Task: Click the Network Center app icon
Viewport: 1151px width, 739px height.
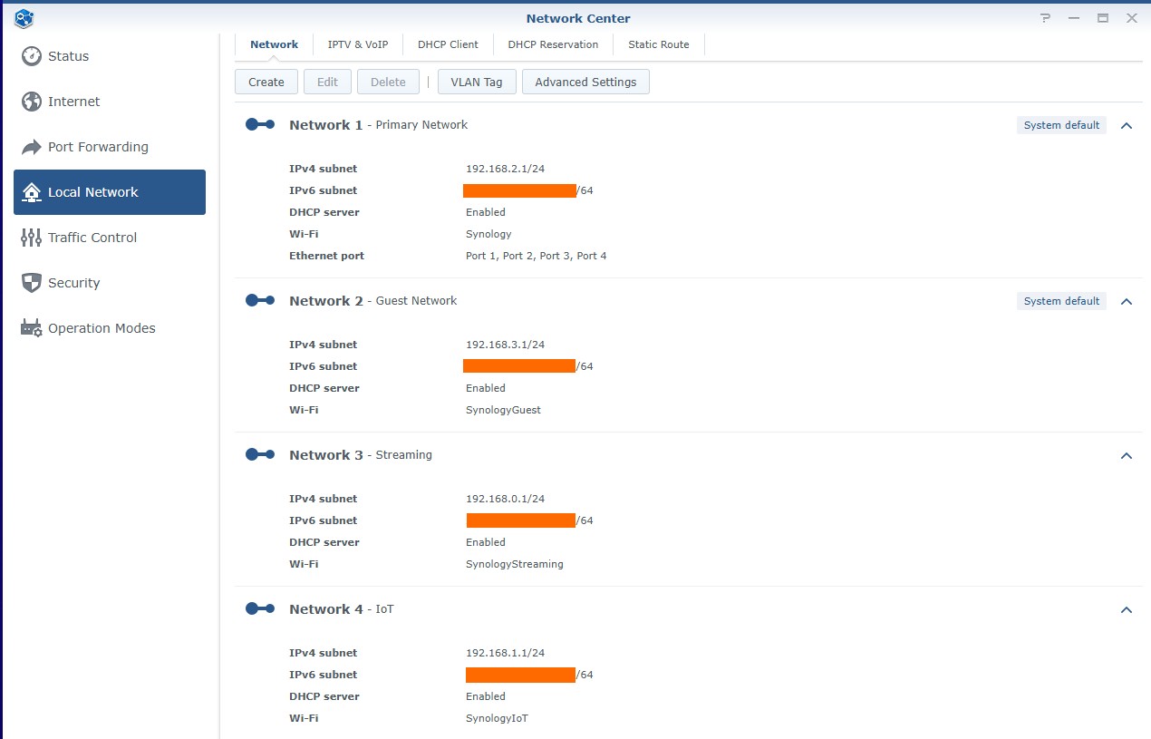Action: 24,18
